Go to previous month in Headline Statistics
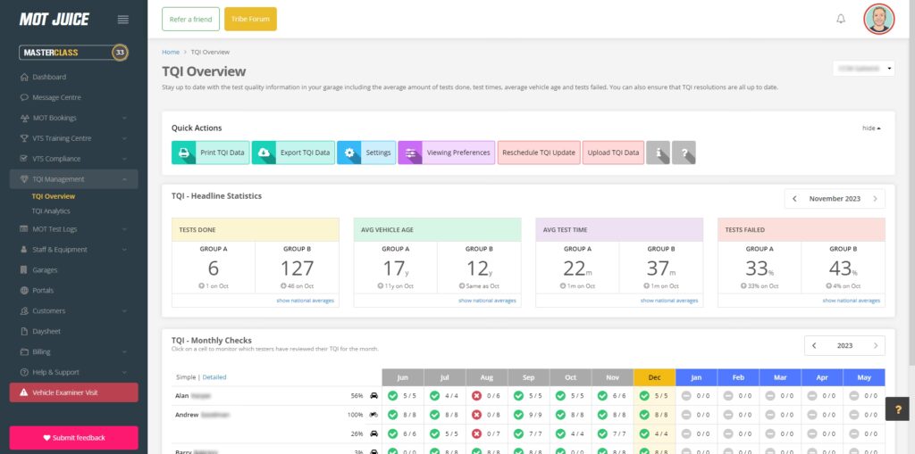Viewport: 915px width, 454px height. click(796, 199)
